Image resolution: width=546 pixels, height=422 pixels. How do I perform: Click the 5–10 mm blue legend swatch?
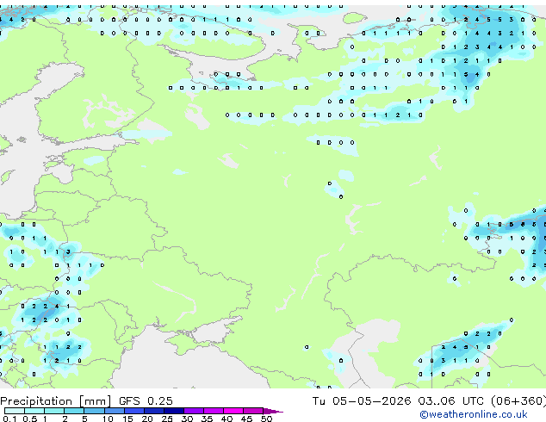click(94, 411)
